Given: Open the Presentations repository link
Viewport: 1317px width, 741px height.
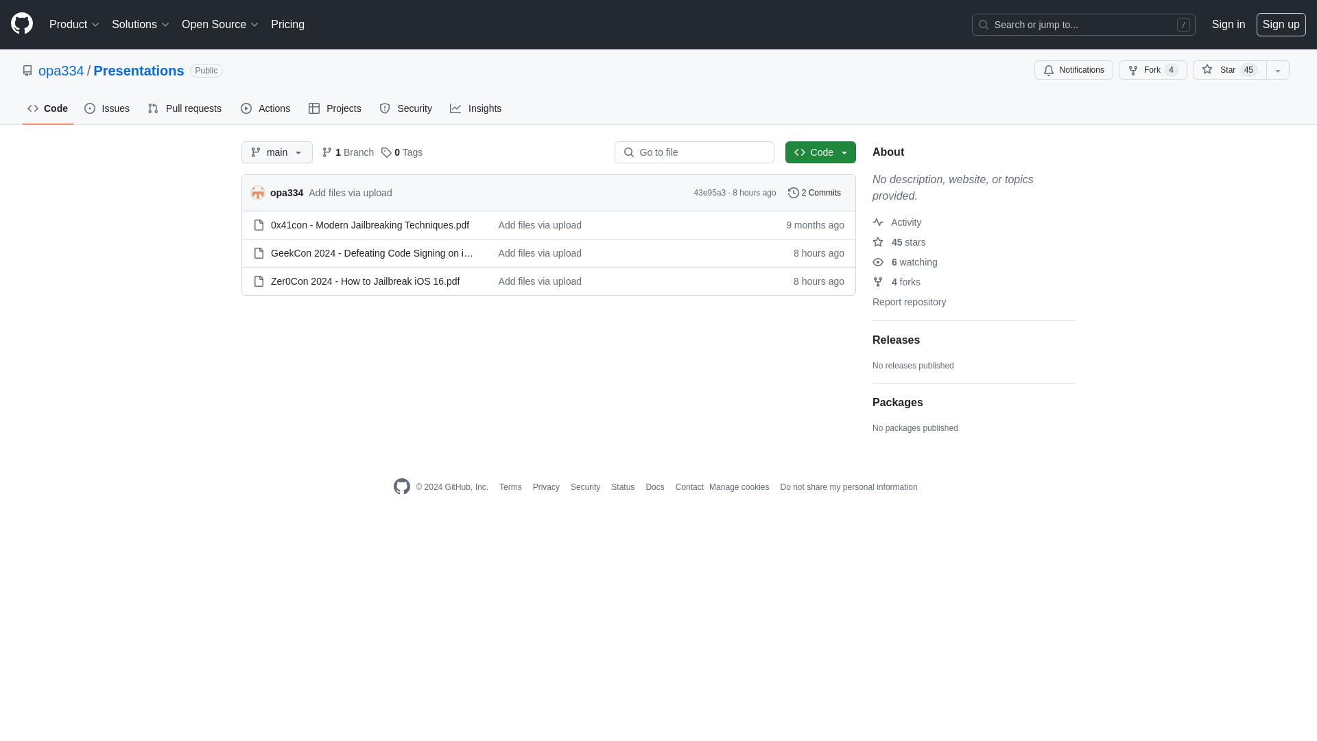Looking at the screenshot, I should tap(139, 71).
